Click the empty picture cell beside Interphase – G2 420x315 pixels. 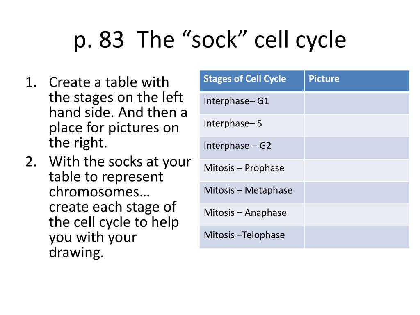[x=357, y=148]
